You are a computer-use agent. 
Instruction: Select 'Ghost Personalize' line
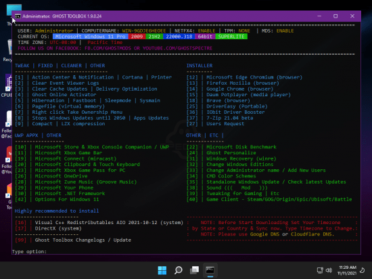click(221, 152)
